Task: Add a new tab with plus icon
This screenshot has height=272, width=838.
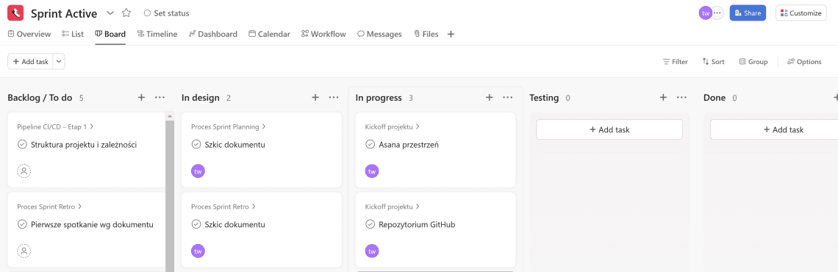Action: tap(451, 35)
